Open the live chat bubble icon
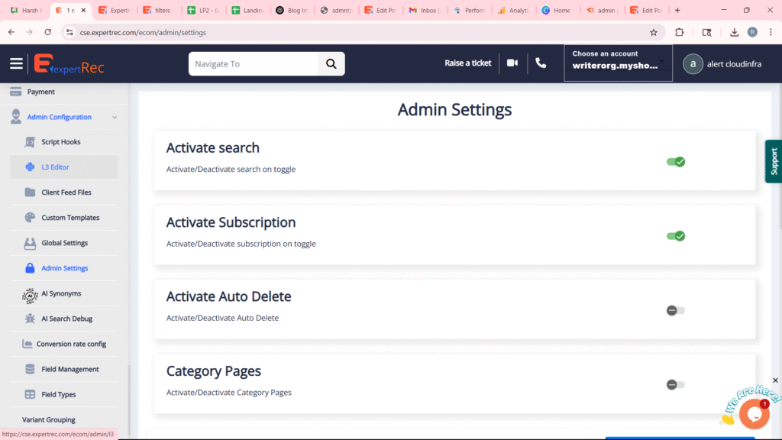The width and height of the screenshot is (782, 440). coord(754,413)
